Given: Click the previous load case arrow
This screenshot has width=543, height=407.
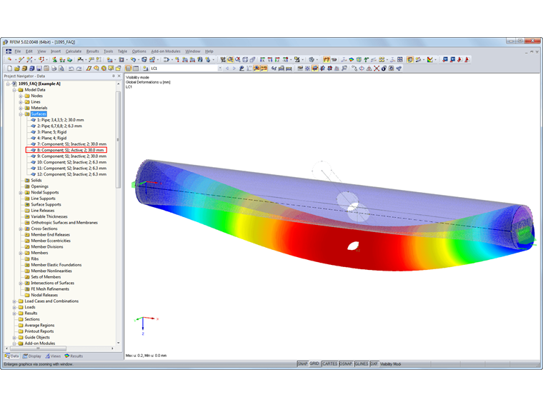Looking at the screenshot, I should tap(227, 69).
